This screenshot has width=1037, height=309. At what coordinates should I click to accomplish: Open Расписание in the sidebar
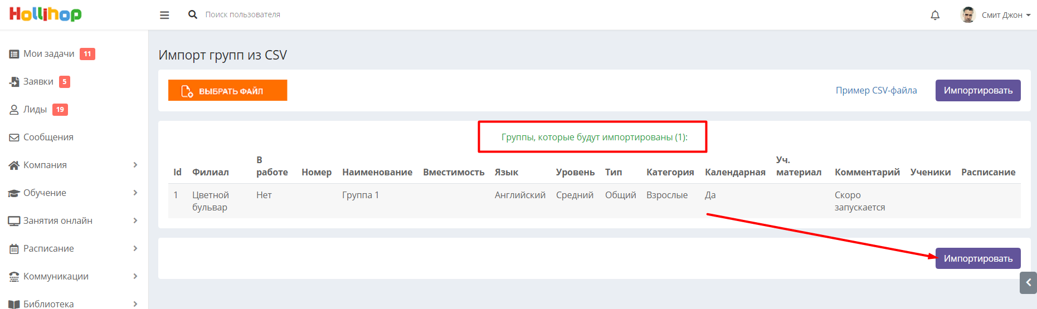(48, 248)
